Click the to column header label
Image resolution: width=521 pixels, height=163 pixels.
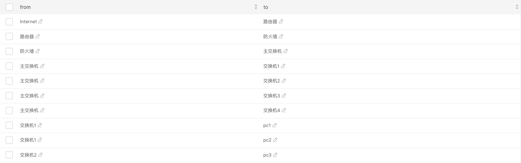click(x=265, y=7)
